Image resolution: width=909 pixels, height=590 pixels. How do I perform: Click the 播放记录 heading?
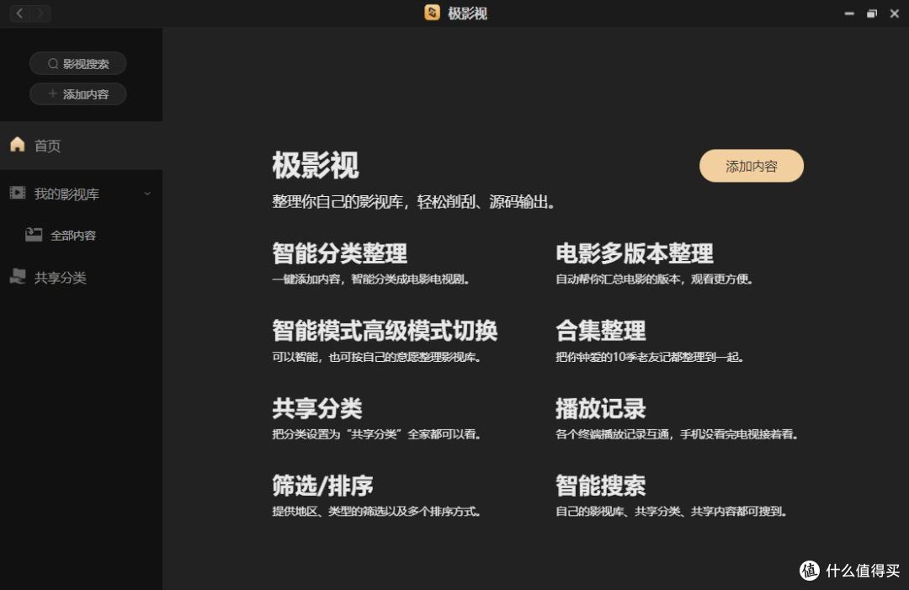601,408
